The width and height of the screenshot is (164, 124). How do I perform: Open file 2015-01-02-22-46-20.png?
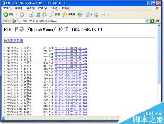tap(71, 82)
